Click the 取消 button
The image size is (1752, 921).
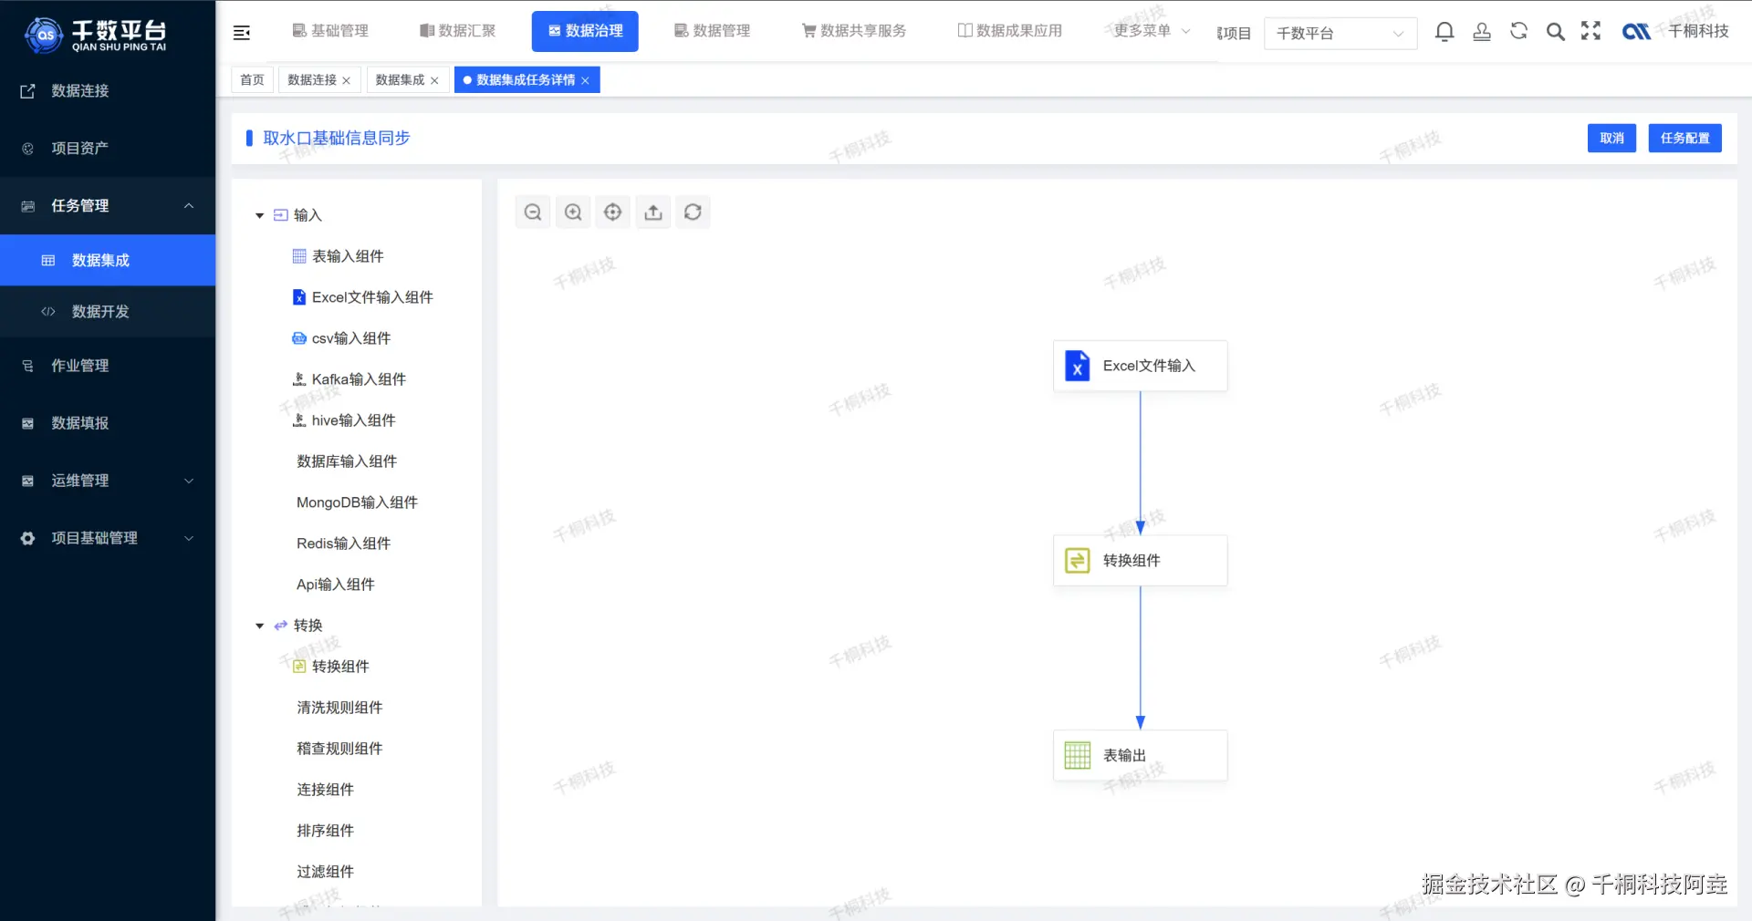tap(1611, 139)
